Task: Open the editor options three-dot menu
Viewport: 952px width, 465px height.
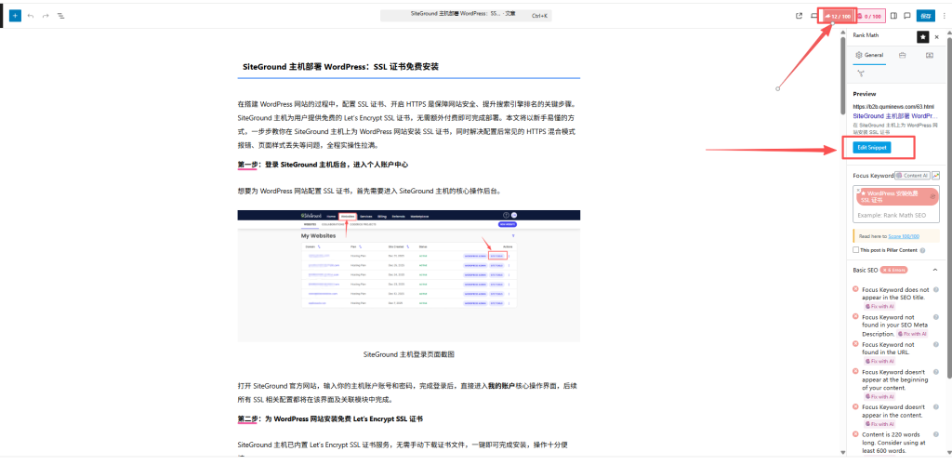Action: (944, 16)
